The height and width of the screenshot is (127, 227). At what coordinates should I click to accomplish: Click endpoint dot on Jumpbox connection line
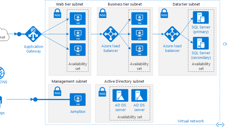point(35,99)
